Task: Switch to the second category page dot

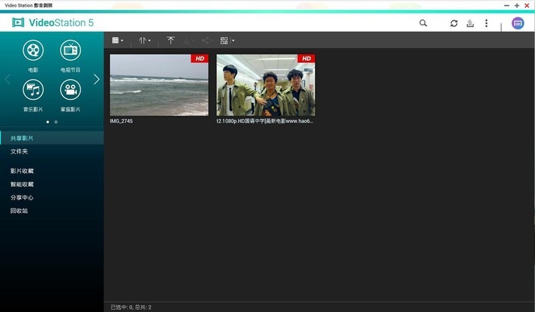Action: [x=56, y=122]
